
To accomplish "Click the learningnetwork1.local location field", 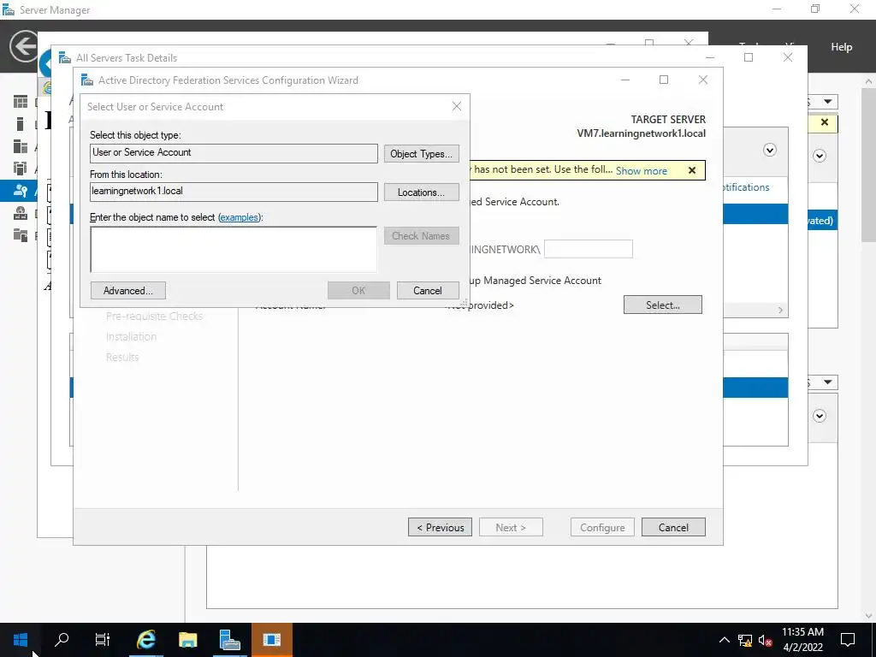I will 234,192.
